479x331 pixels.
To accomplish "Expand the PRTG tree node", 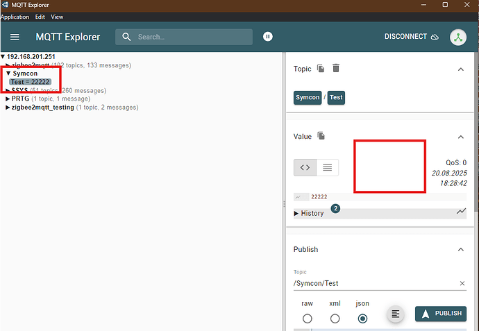I will [8, 99].
